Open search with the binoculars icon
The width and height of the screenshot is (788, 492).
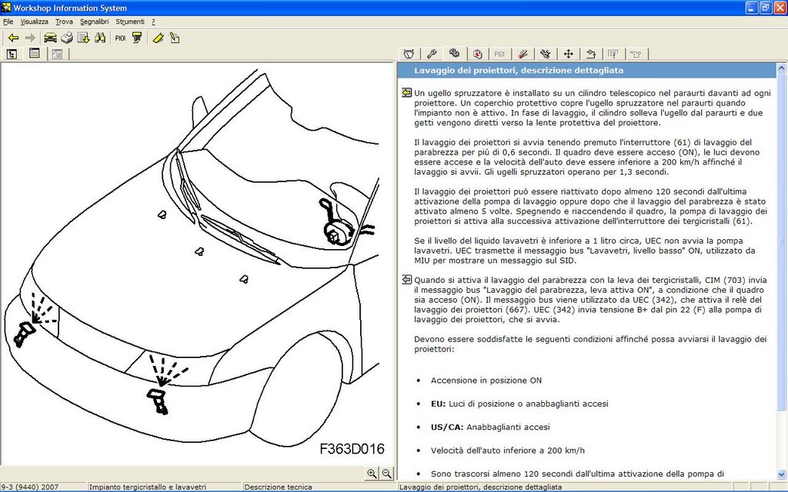tap(100, 38)
